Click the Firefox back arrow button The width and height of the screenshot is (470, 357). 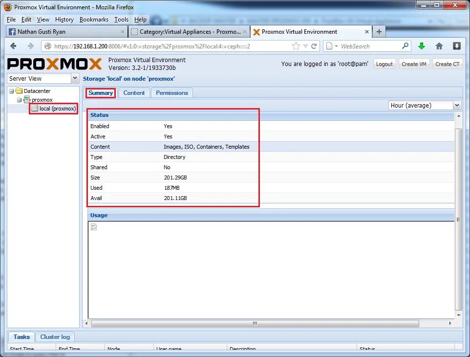click(13, 46)
